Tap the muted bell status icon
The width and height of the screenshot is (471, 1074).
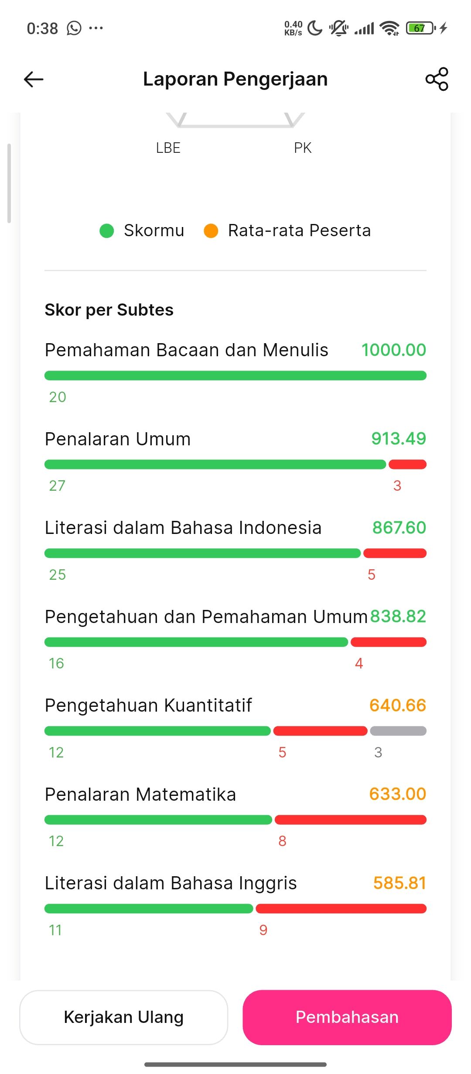point(338,28)
